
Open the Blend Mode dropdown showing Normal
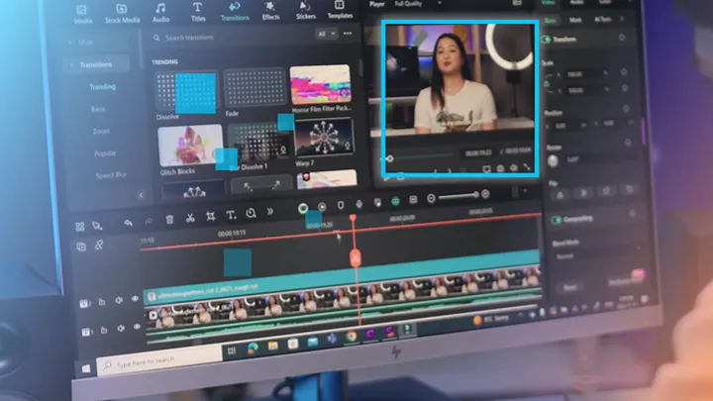tap(596, 252)
